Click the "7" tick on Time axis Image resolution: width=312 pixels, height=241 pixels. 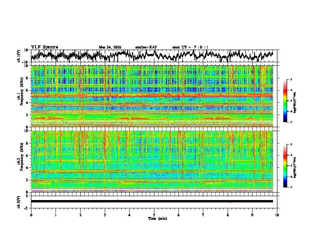tap(203, 215)
